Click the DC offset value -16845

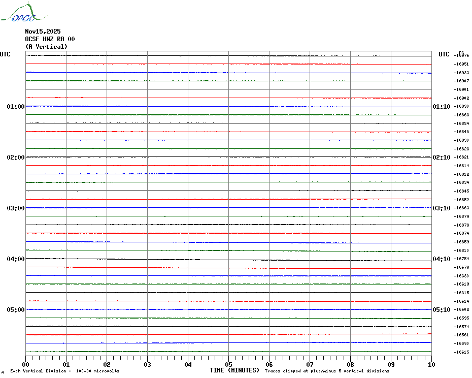pyautogui.click(x=461, y=191)
